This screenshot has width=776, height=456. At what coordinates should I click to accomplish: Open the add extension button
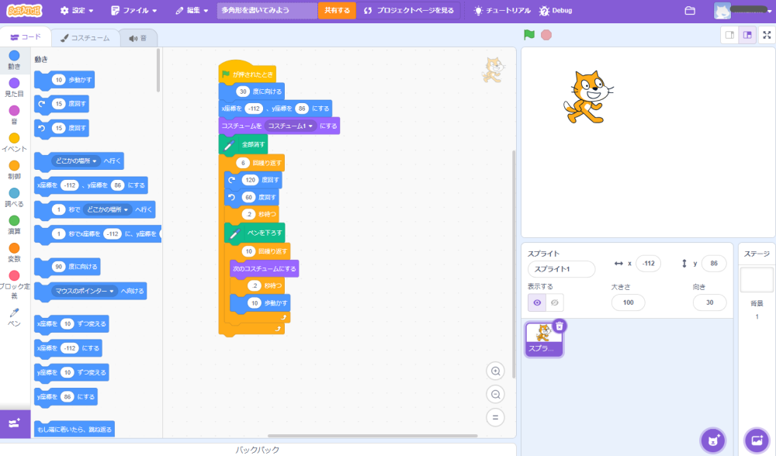14,423
